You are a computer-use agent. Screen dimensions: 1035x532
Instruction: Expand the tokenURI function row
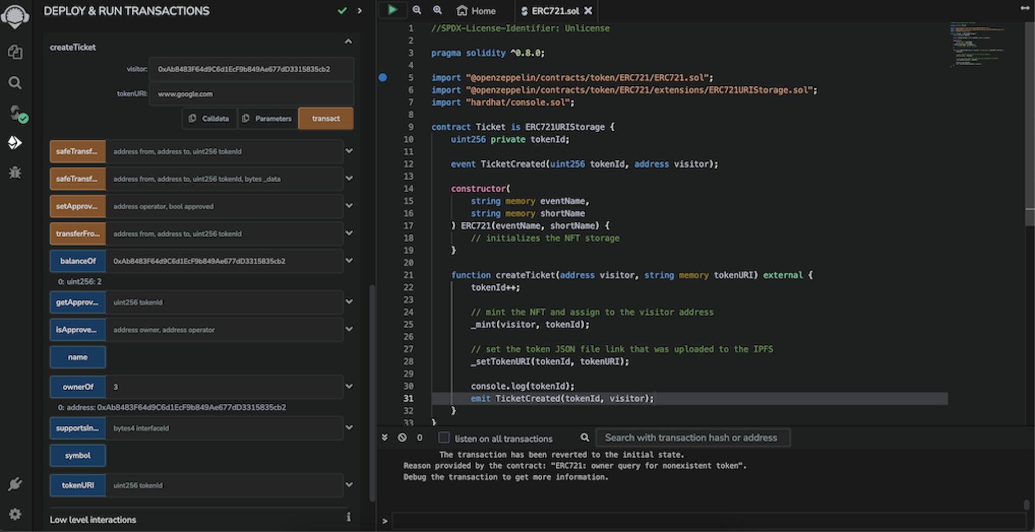tap(349, 485)
